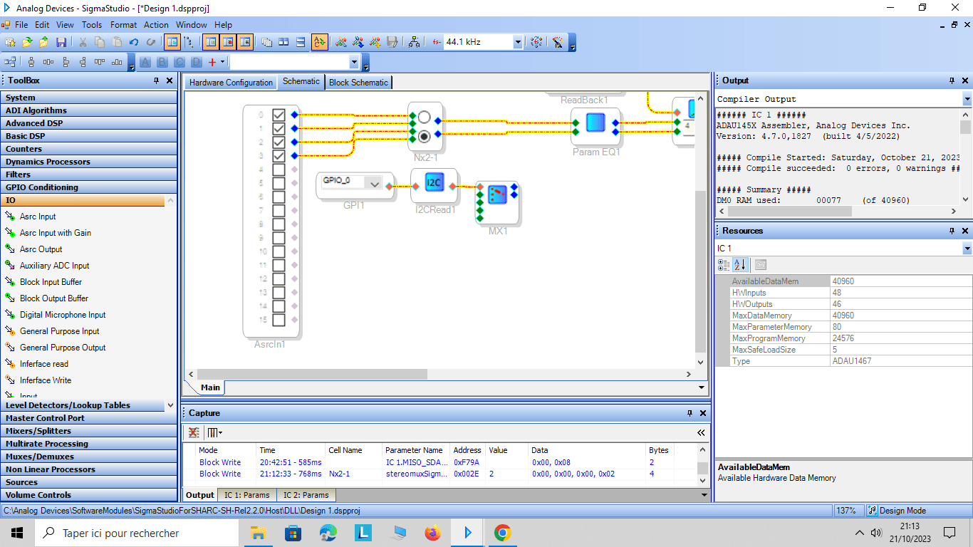Screen dimensions: 973x547
Task: Open dropdown arrow next to red plus
Action: pyautogui.click(x=222, y=62)
